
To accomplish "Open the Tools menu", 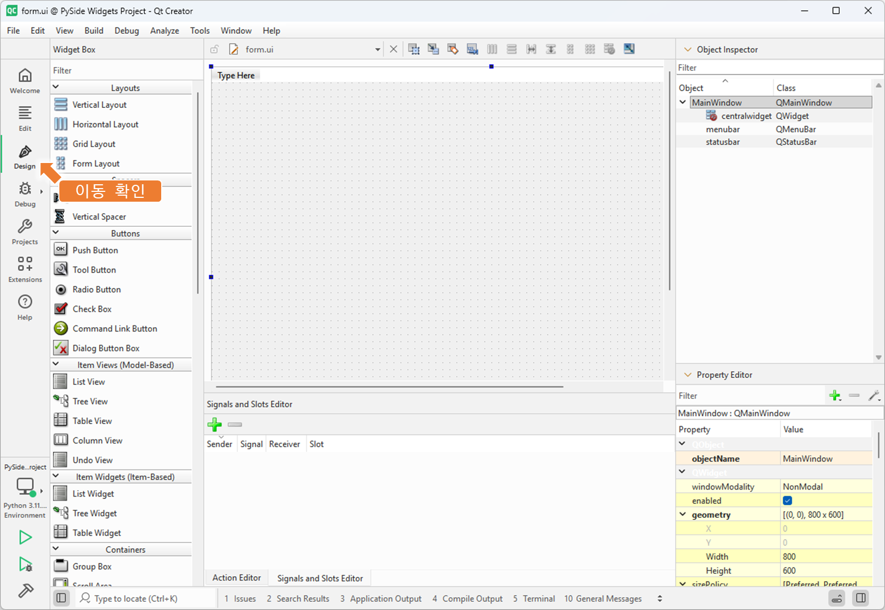I will 200,31.
